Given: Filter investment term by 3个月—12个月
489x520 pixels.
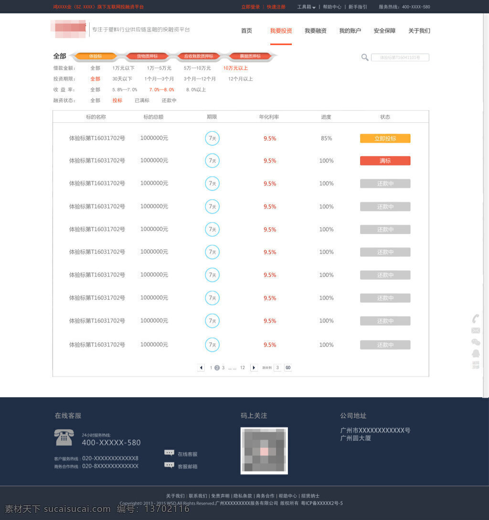Looking at the screenshot, I should click(200, 79).
